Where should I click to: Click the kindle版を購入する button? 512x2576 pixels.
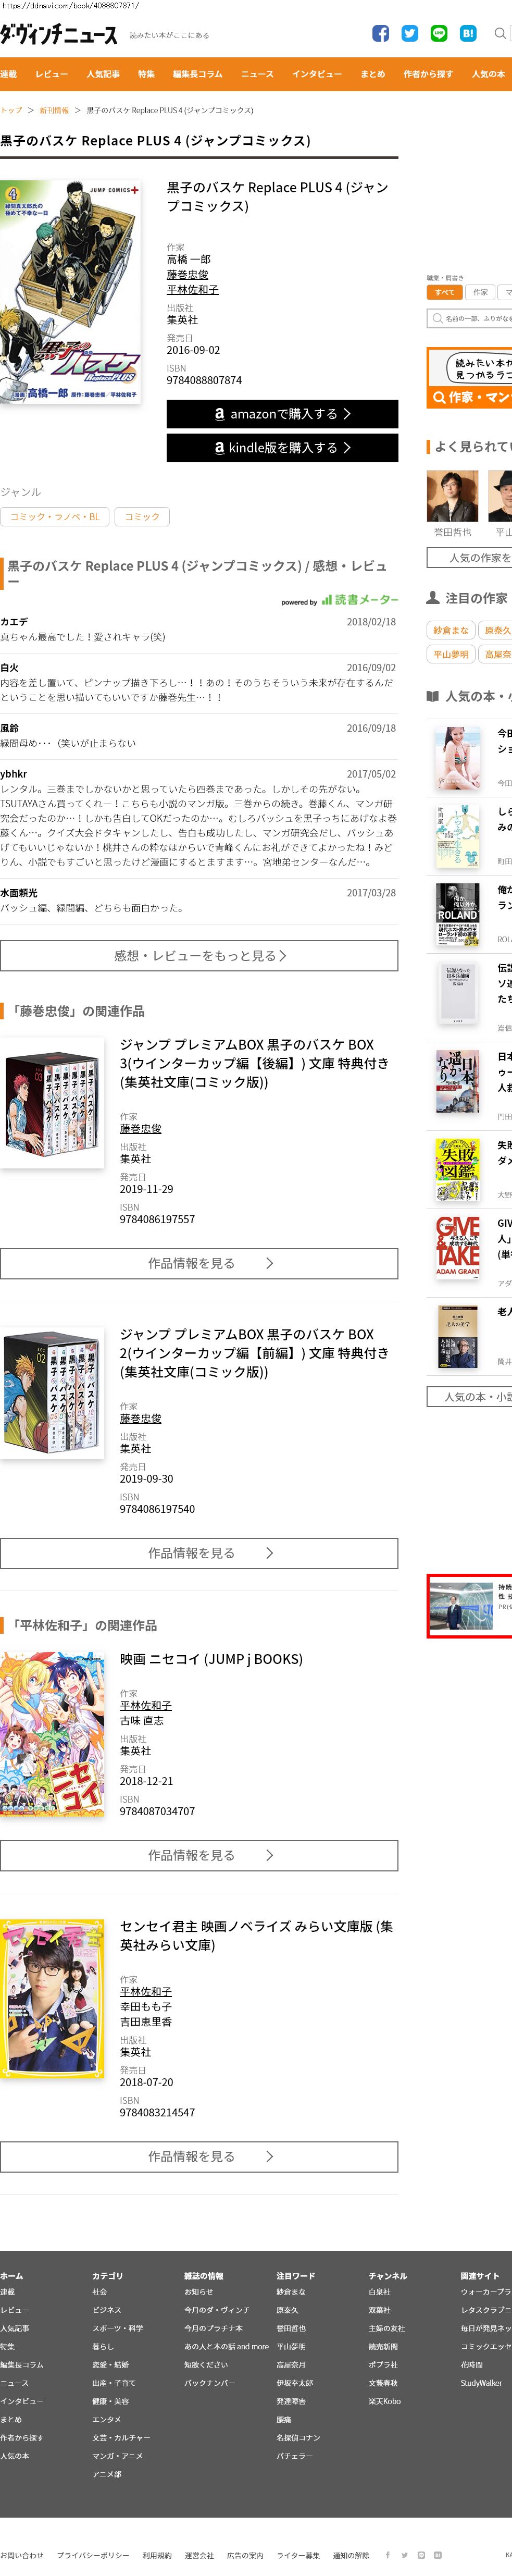pyautogui.click(x=282, y=447)
